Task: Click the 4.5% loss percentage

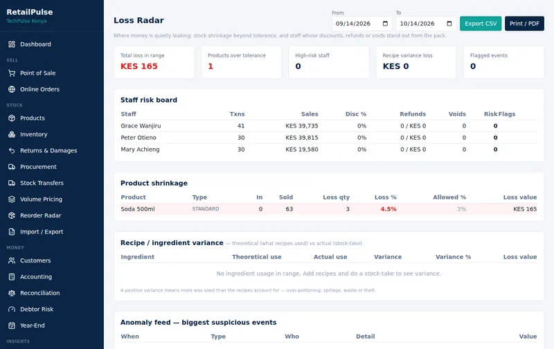Action: [388, 209]
